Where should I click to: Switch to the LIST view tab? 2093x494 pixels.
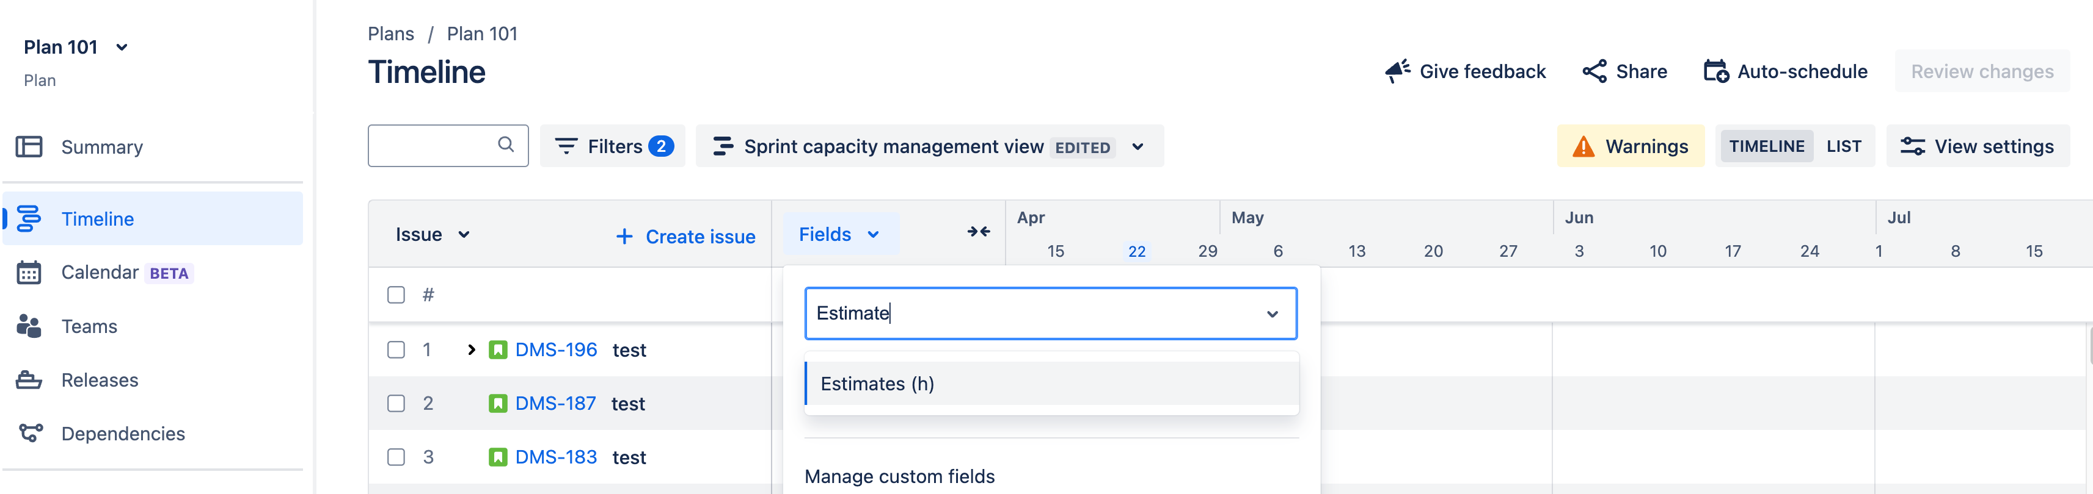(1843, 147)
